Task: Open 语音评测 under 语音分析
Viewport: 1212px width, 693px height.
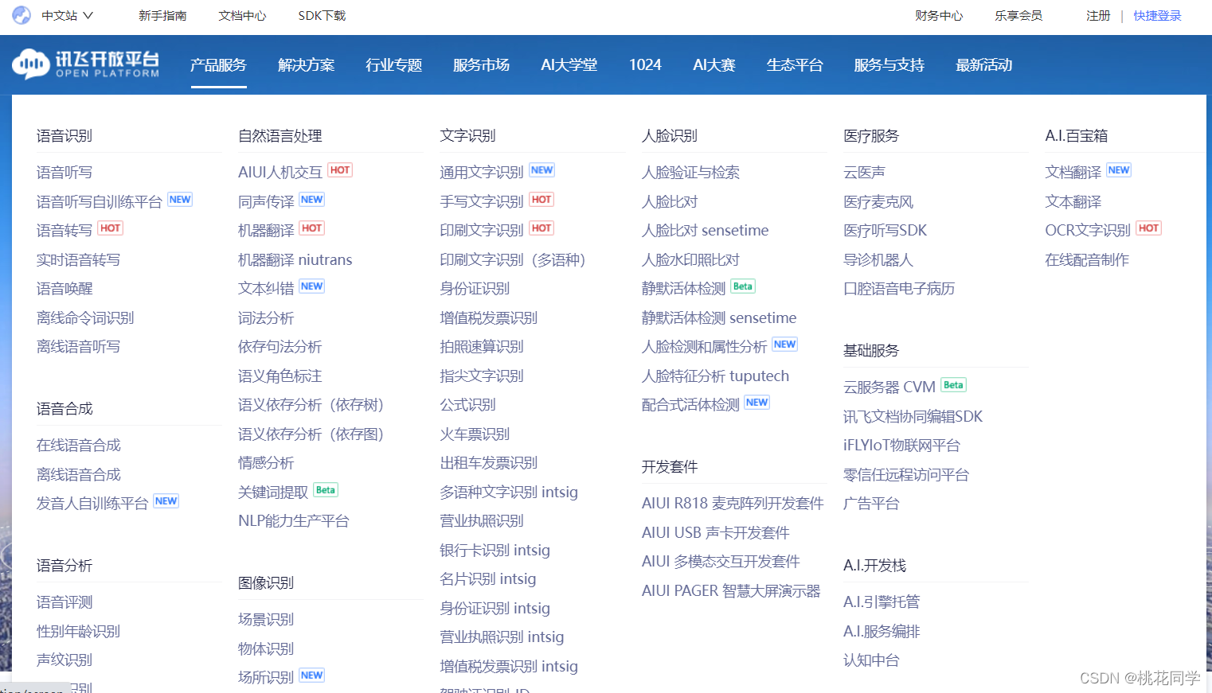Action: (x=65, y=602)
